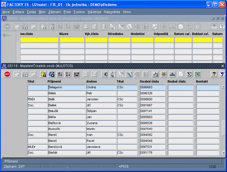The width and height of the screenshot is (227, 172).
Task: Click the yellow Název field in first row
Action: click(x=72, y=40)
